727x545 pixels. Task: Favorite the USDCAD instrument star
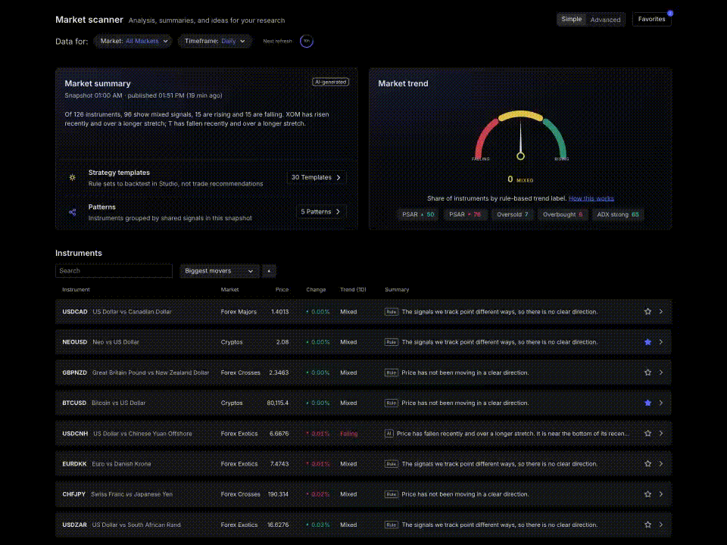647,311
